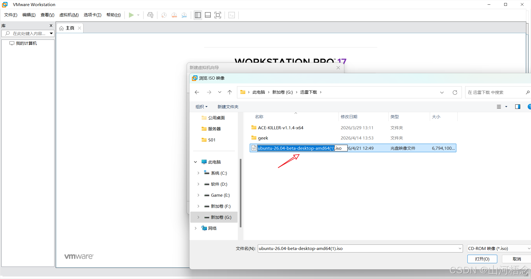Collapse the 此电脑 tree node
The image size is (531, 279).
coord(196,162)
